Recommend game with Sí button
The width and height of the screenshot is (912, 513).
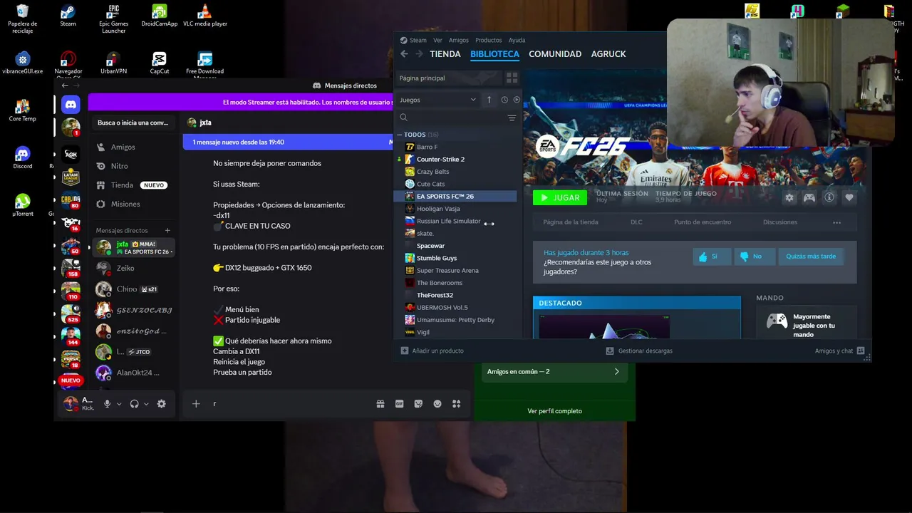(712, 256)
